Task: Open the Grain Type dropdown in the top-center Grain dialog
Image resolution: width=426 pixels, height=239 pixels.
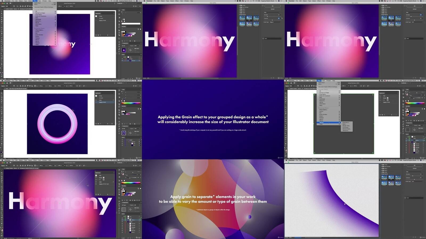Action: point(275,22)
